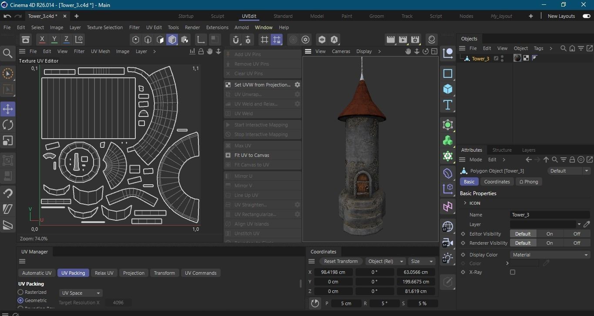Toggle Z axis lock icon

[x=66, y=40]
